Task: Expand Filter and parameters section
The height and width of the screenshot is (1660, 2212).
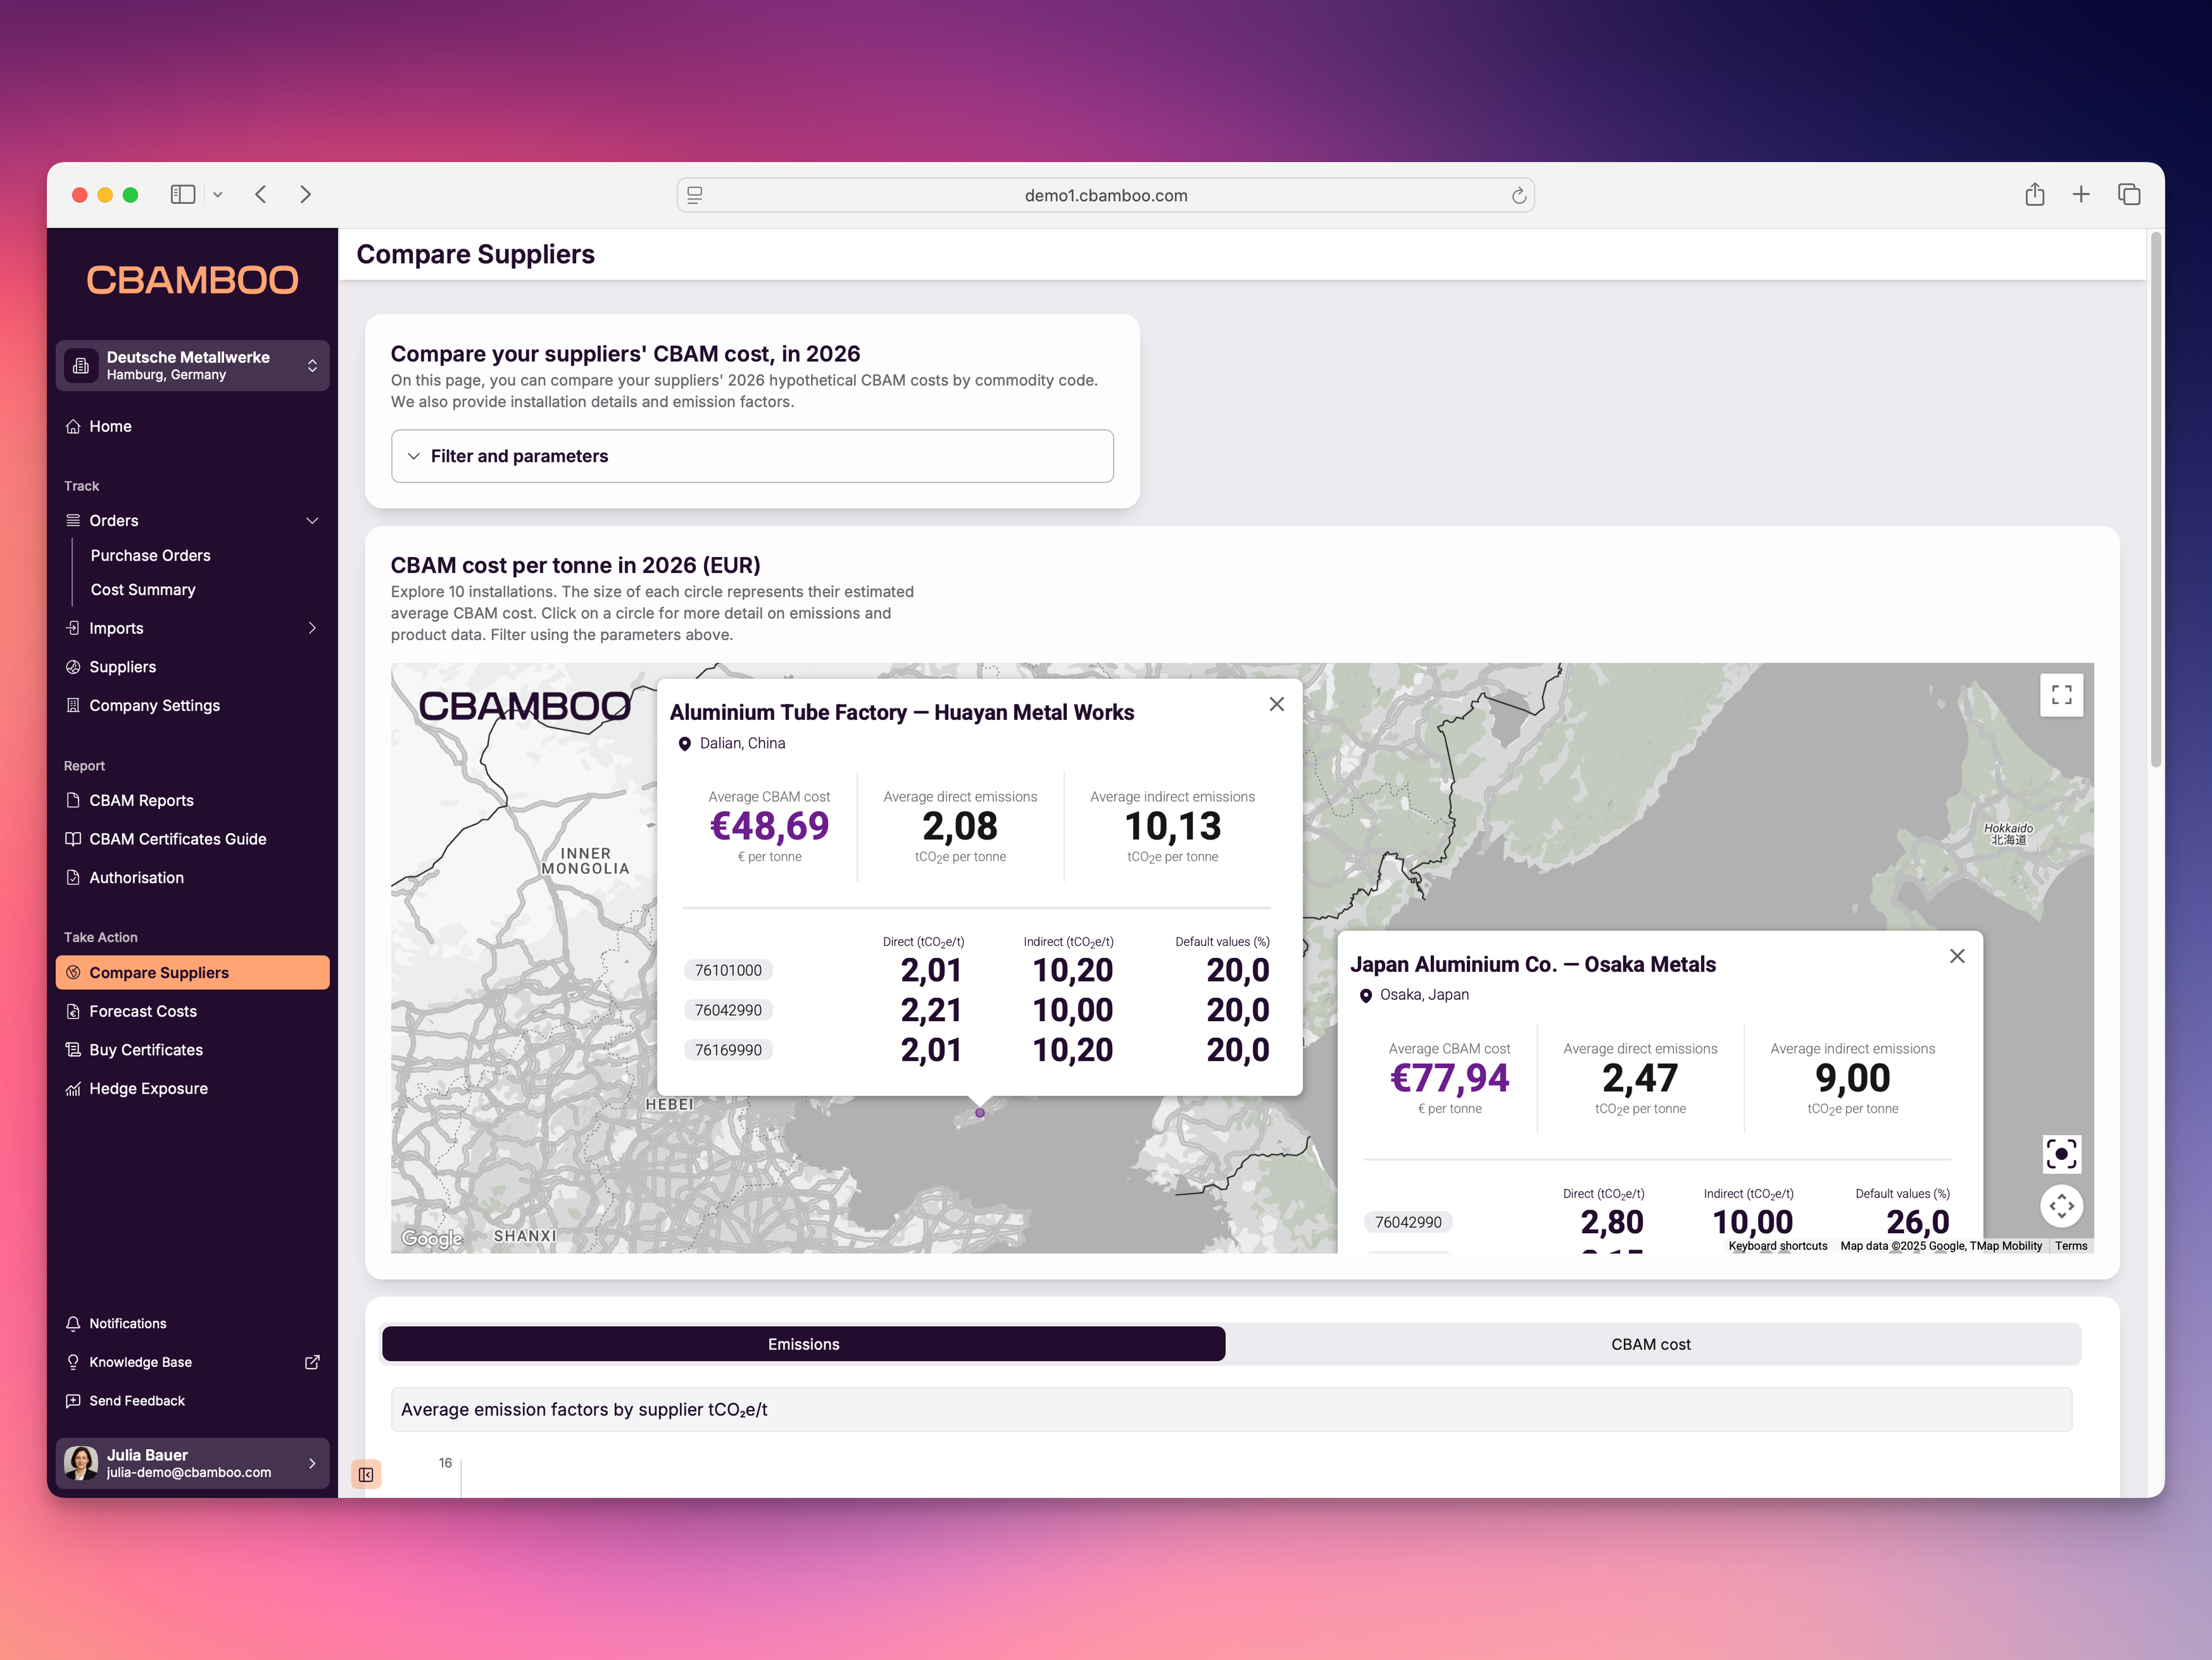Action: [752, 456]
